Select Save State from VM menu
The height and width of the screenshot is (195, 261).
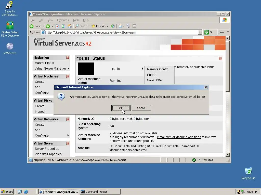point(154,80)
